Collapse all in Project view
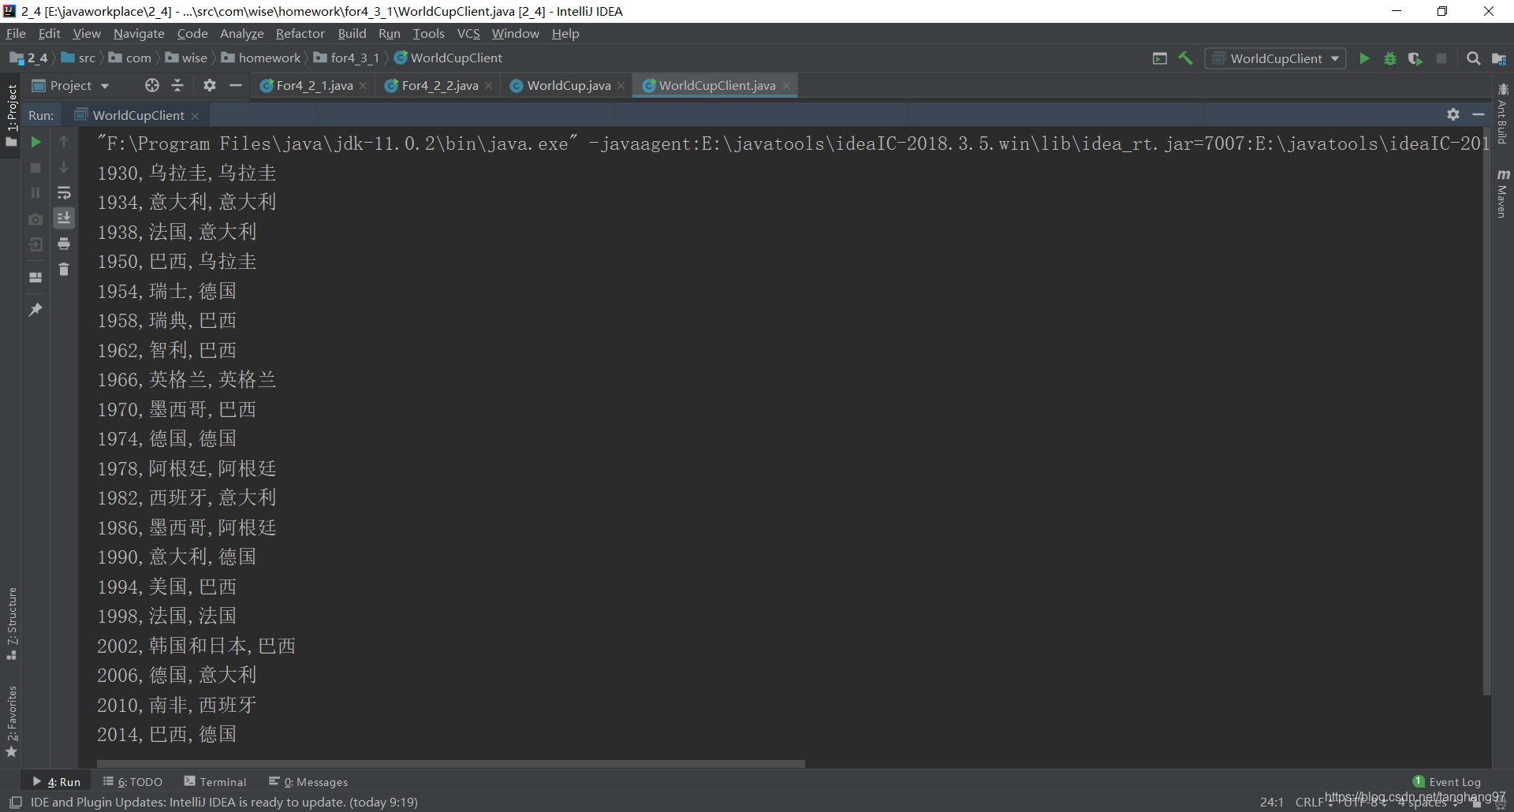 pyautogui.click(x=177, y=85)
